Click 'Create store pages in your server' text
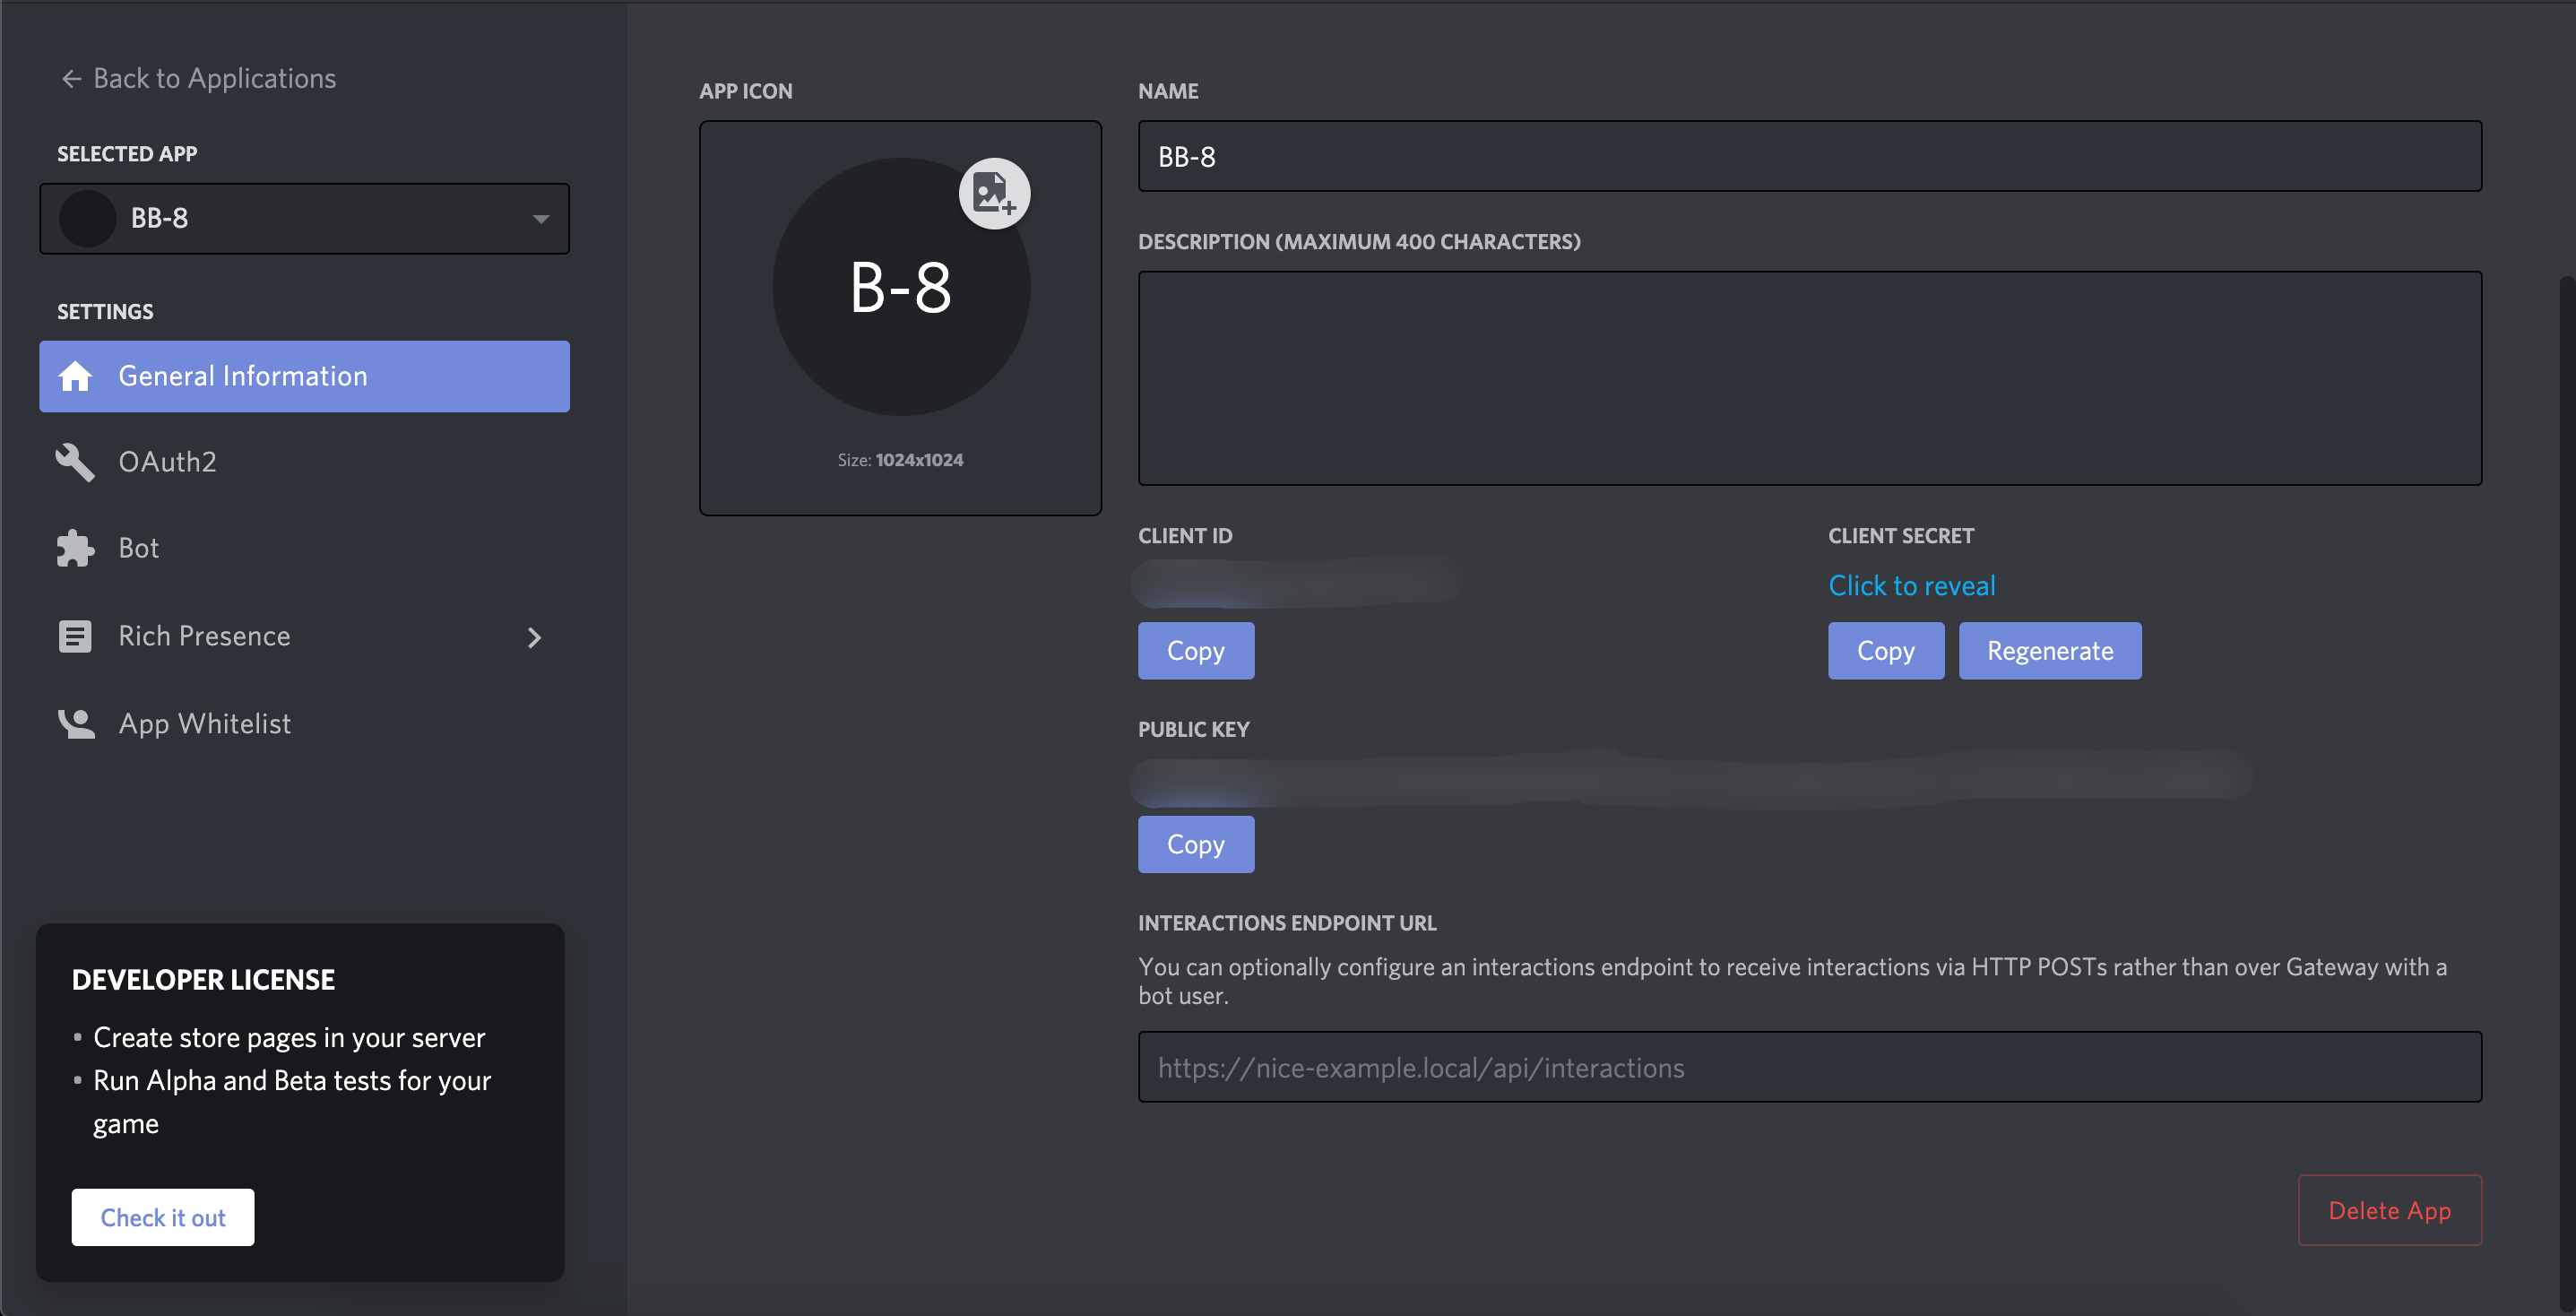This screenshot has height=1316, width=2576. [x=289, y=1038]
